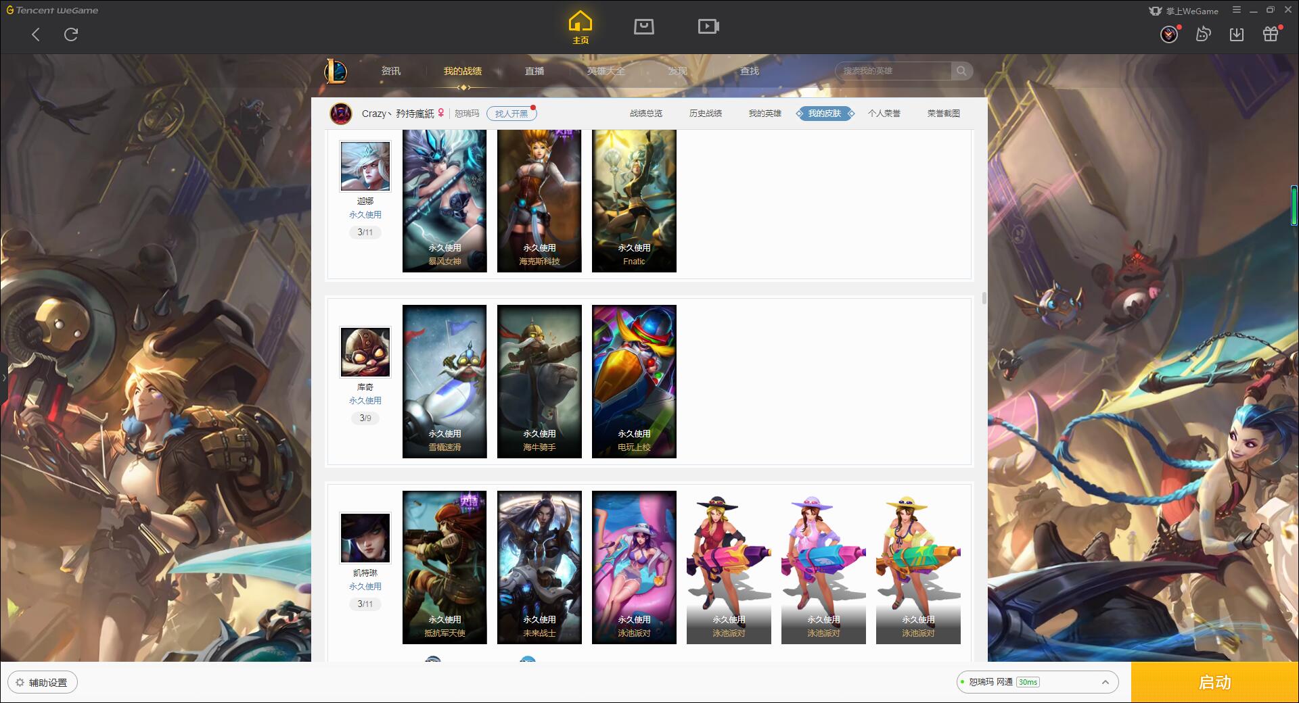The image size is (1299, 703).
Task: Click the 迦娜 champion portrait
Action: [x=365, y=166]
